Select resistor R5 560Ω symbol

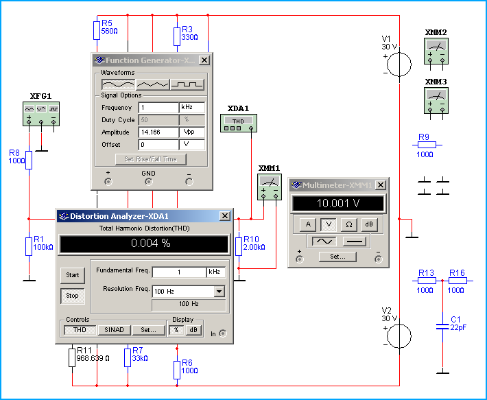click(x=97, y=30)
